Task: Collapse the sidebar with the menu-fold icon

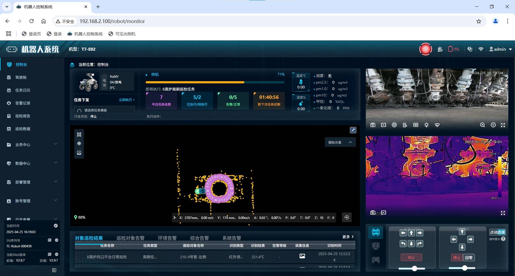Action: coord(54,270)
